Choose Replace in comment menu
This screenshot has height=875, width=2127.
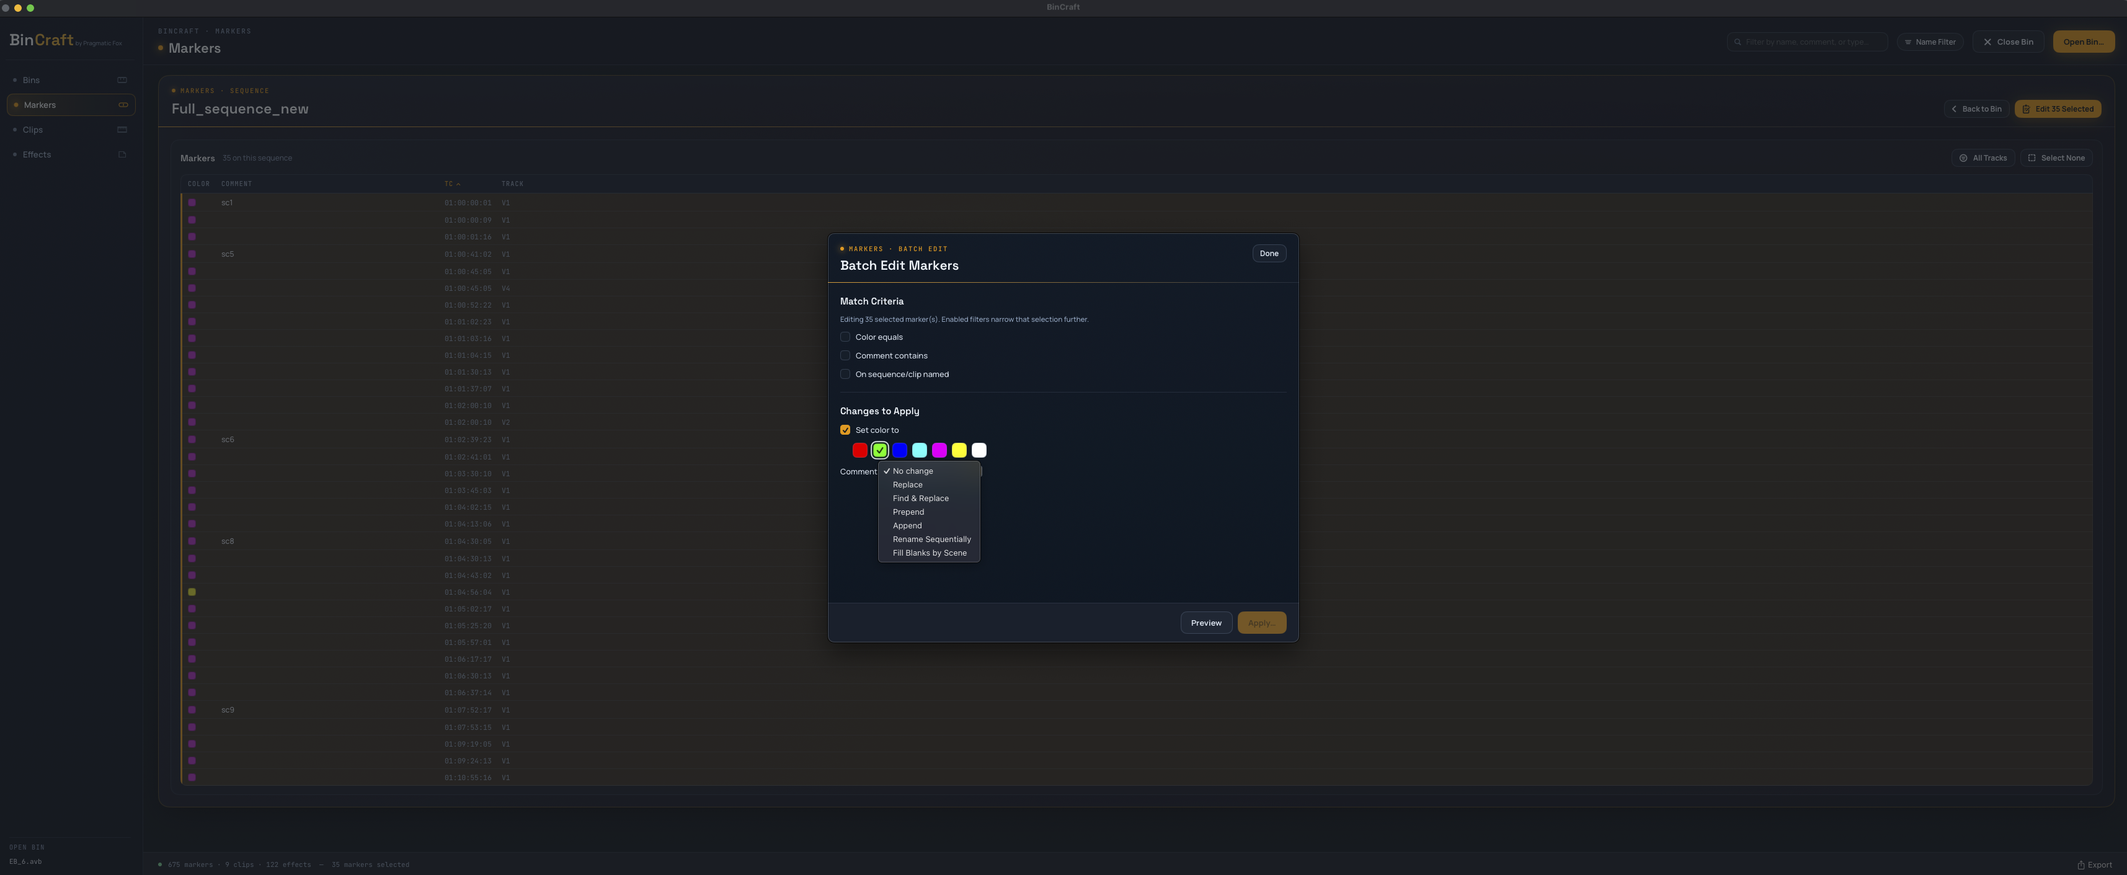click(x=929, y=484)
